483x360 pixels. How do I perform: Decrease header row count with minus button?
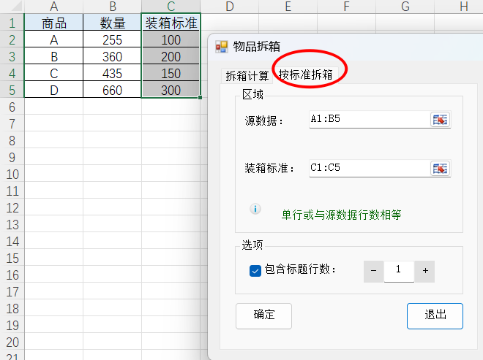pyautogui.click(x=374, y=271)
